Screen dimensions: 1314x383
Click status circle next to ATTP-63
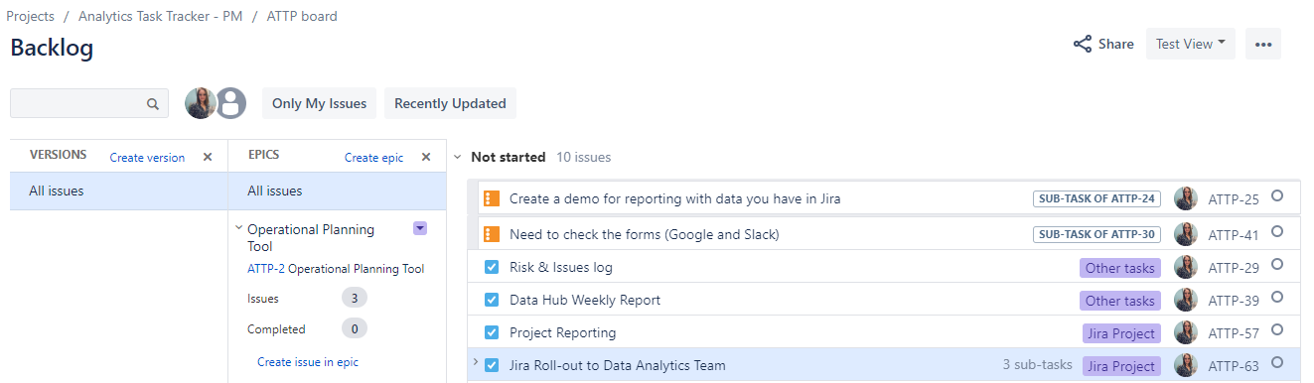tap(1277, 362)
